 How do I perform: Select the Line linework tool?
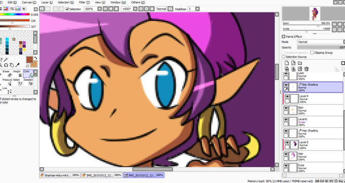(7, 90)
